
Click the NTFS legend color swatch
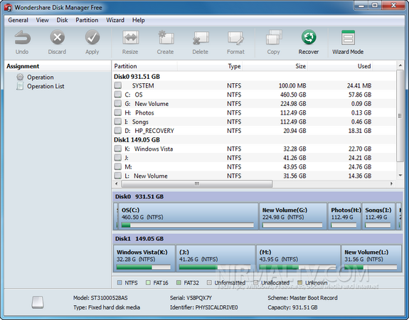click(119, 282)
